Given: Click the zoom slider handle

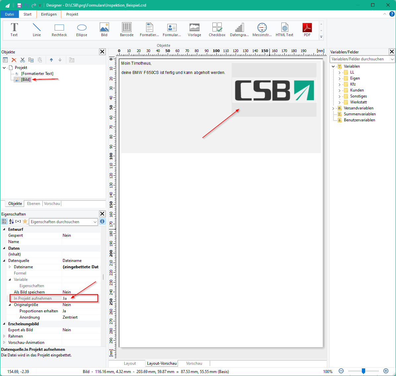Looking at the screenshot, I should [x=363, y=371].
